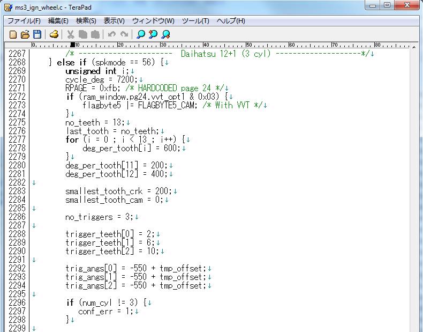The height and width of the screenshot is (332, 423).
Task: Click 'ram_window.pg24.vvt_opt1' expression
Action: (133, 97)
